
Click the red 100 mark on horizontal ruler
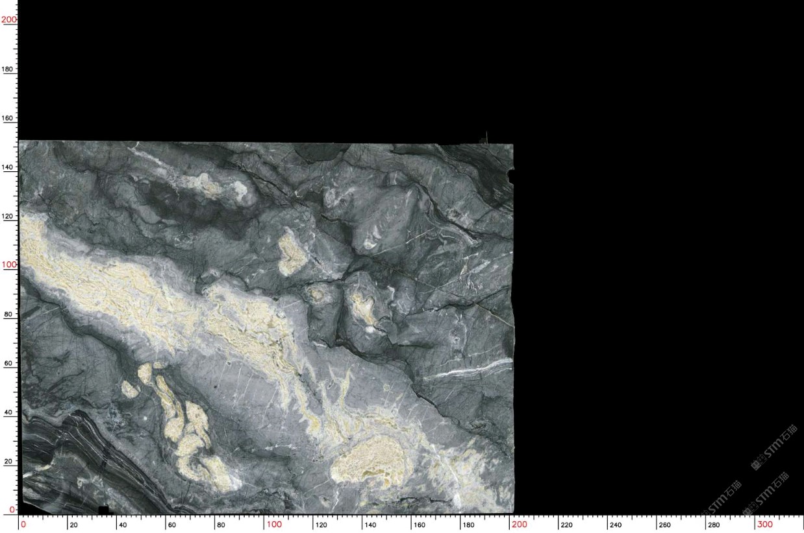coord(274,525)
